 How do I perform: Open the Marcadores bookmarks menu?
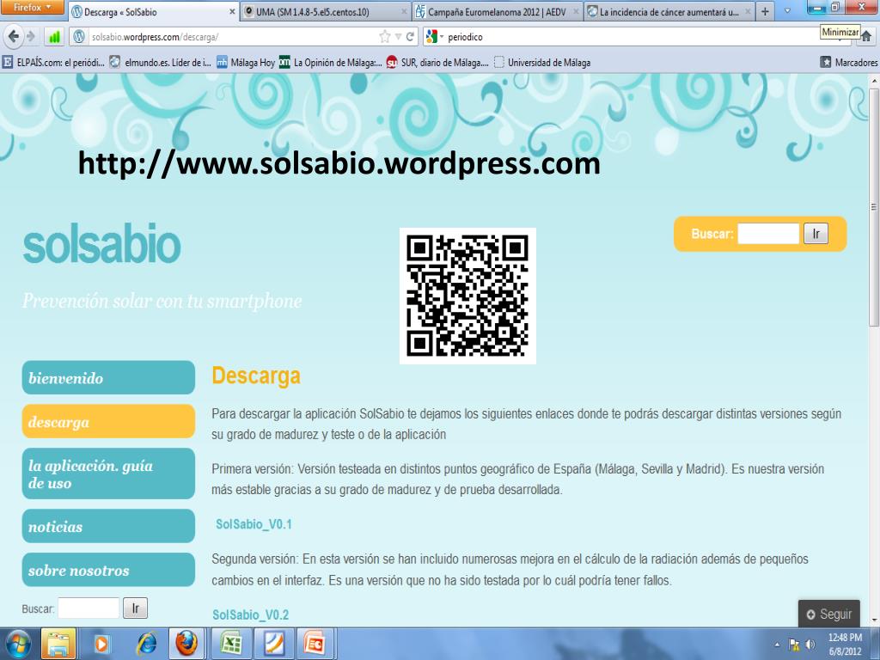(x=848, y=62)
